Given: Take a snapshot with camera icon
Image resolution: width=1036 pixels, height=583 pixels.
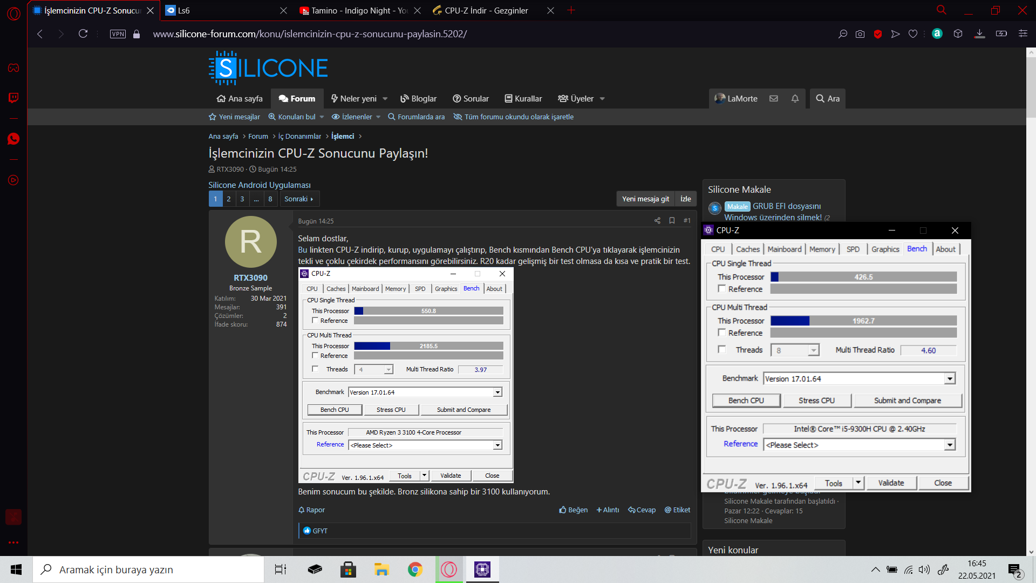Looking at the screenshot, I should (860, 34).
